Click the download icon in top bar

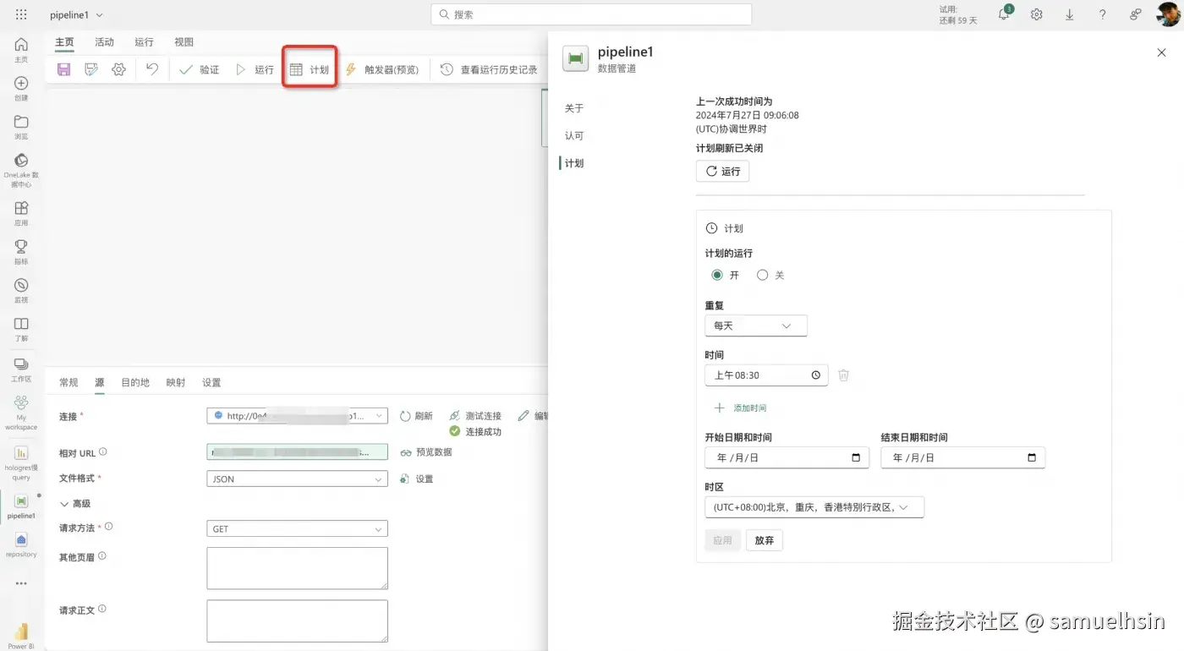click(x=1069, y=14)
